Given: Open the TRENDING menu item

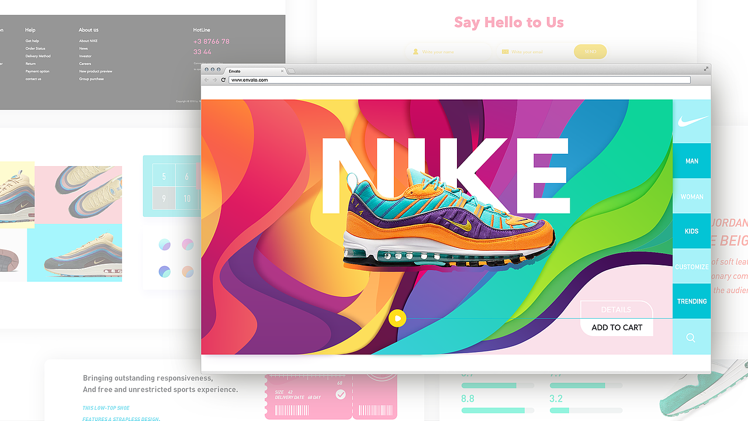Looking at the screenshot, I should pos(692,301).
